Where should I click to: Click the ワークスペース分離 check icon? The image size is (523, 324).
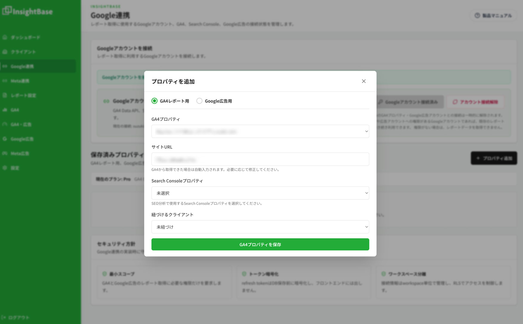384,274
